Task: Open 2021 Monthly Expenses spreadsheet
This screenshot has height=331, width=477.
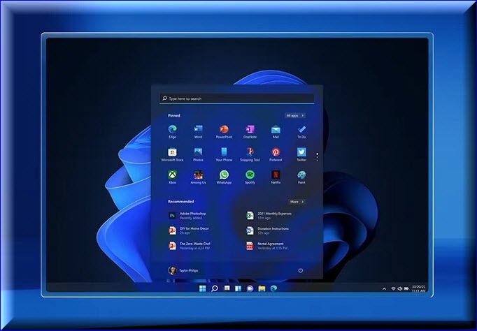Action: click(269, 216)
